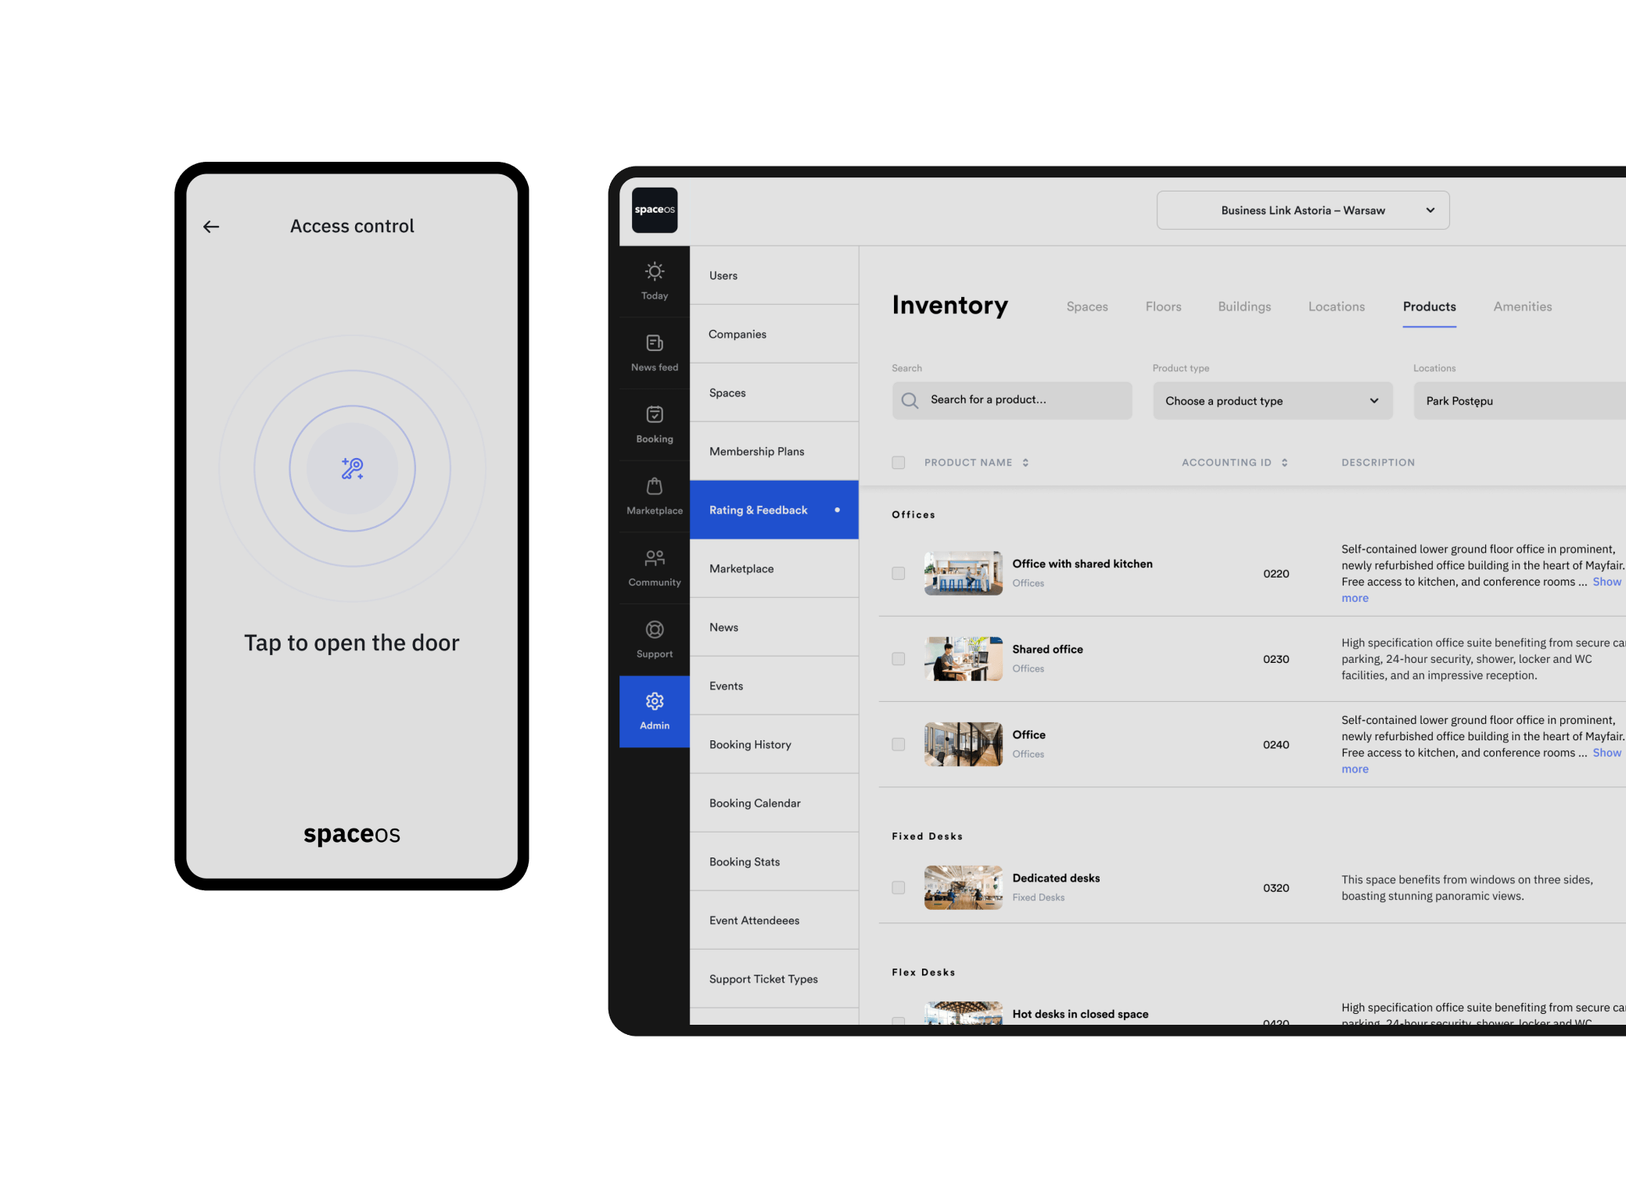1626x1203 pixels.
Task: Open the Choose a product type dropdown
Action: tap(1272, 401)
